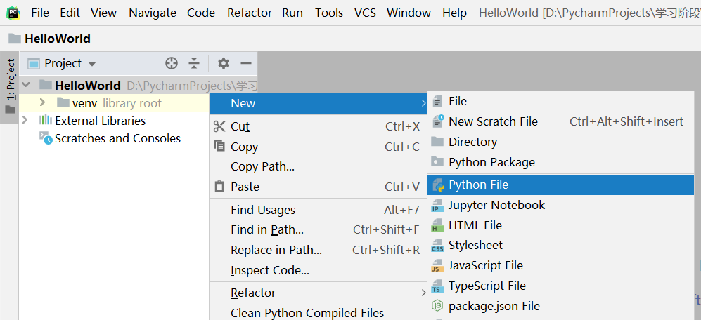
Task: Click the HTML File icon
Action: pyautogui.click(x=437, y=225)
